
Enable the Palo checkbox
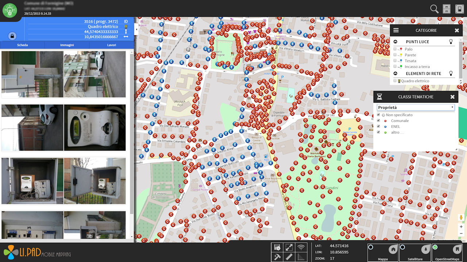click(x=395, y=49)
